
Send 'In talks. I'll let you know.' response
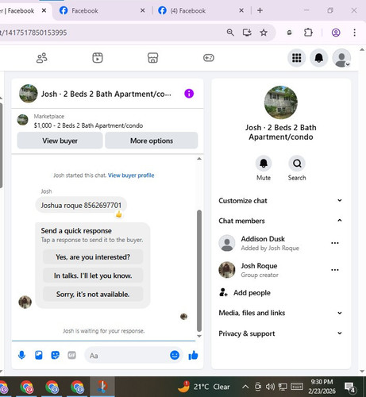[93, 276]
